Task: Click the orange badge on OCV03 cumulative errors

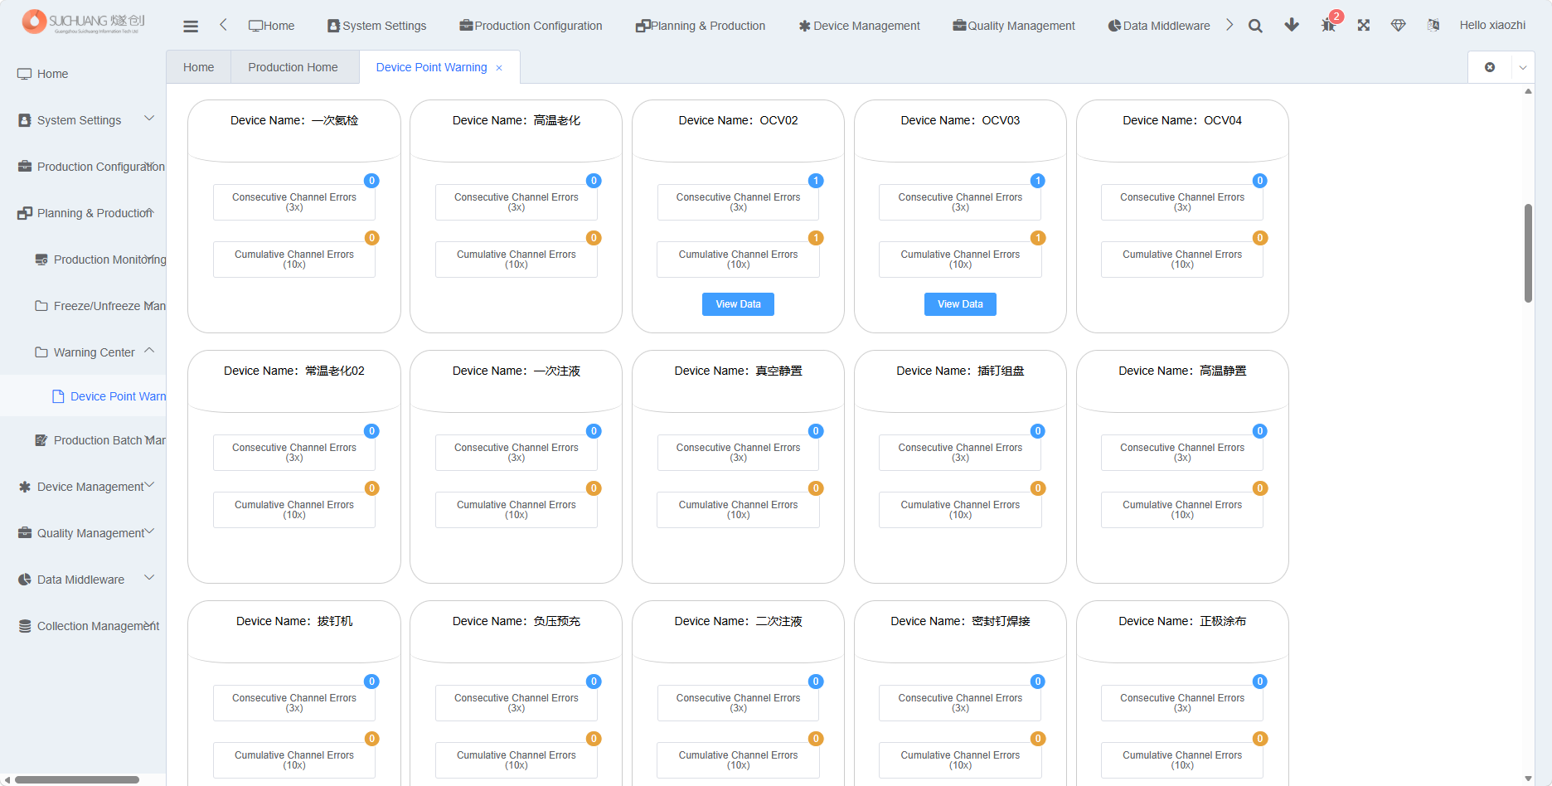Action: click(x=1038, y=238)
